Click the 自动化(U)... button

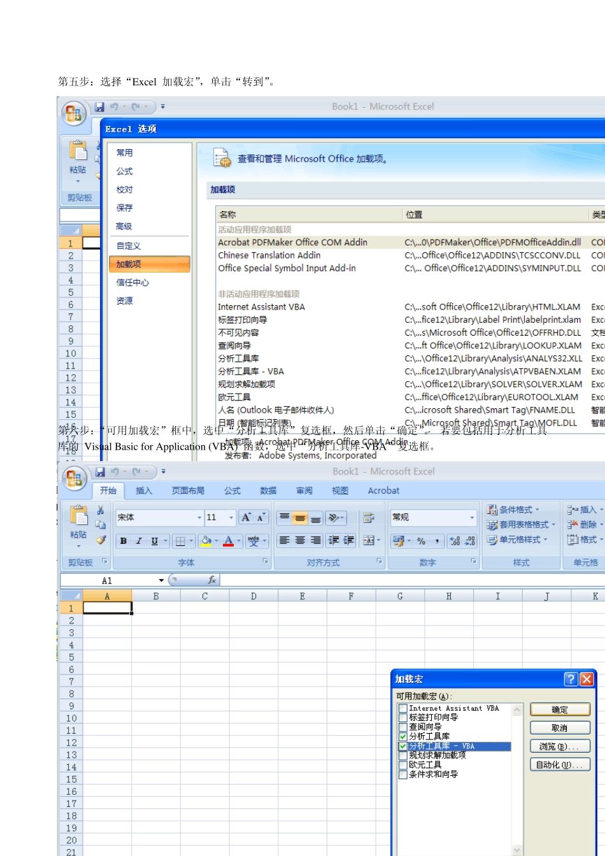[560, 765]
